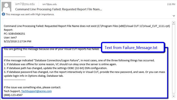Click the sender's avatar placeholder picture
Image resolution: width=177 pixels, height=100 pixels.
[7, 7]
